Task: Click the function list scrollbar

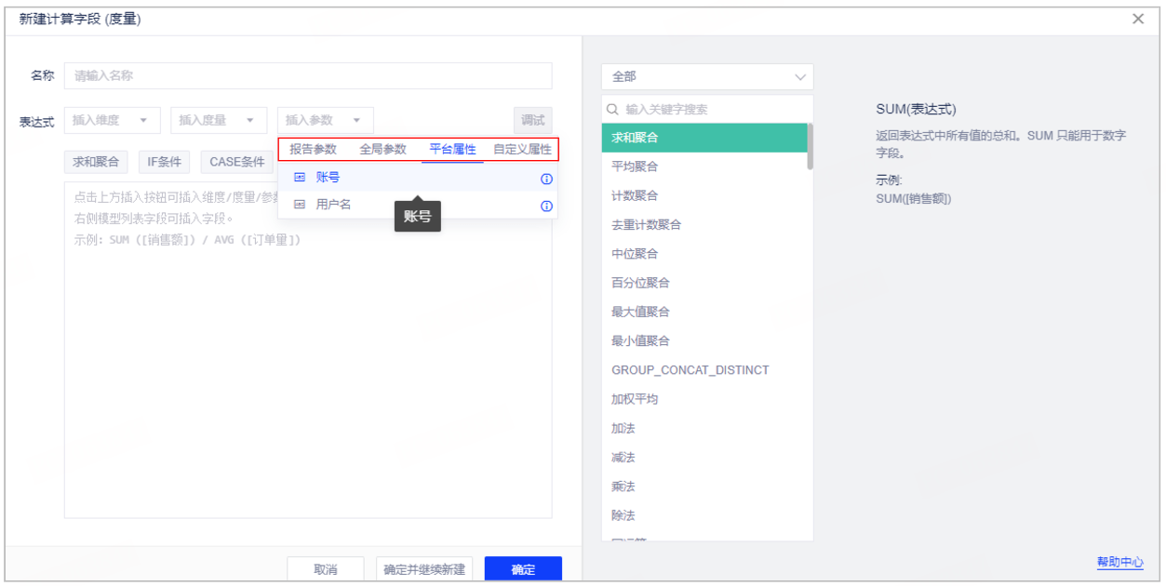Action: [x=810, y=149]
